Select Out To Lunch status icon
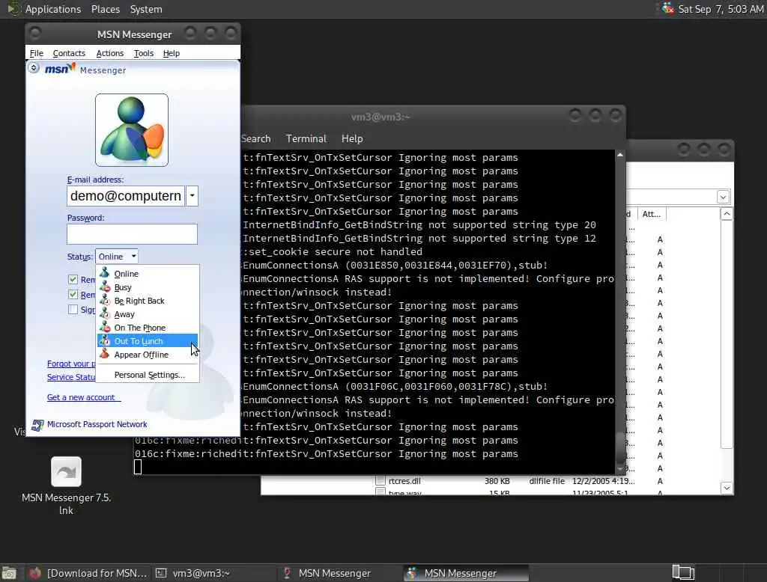This screenshot has height=582, width=767. [x=105, y=340]
